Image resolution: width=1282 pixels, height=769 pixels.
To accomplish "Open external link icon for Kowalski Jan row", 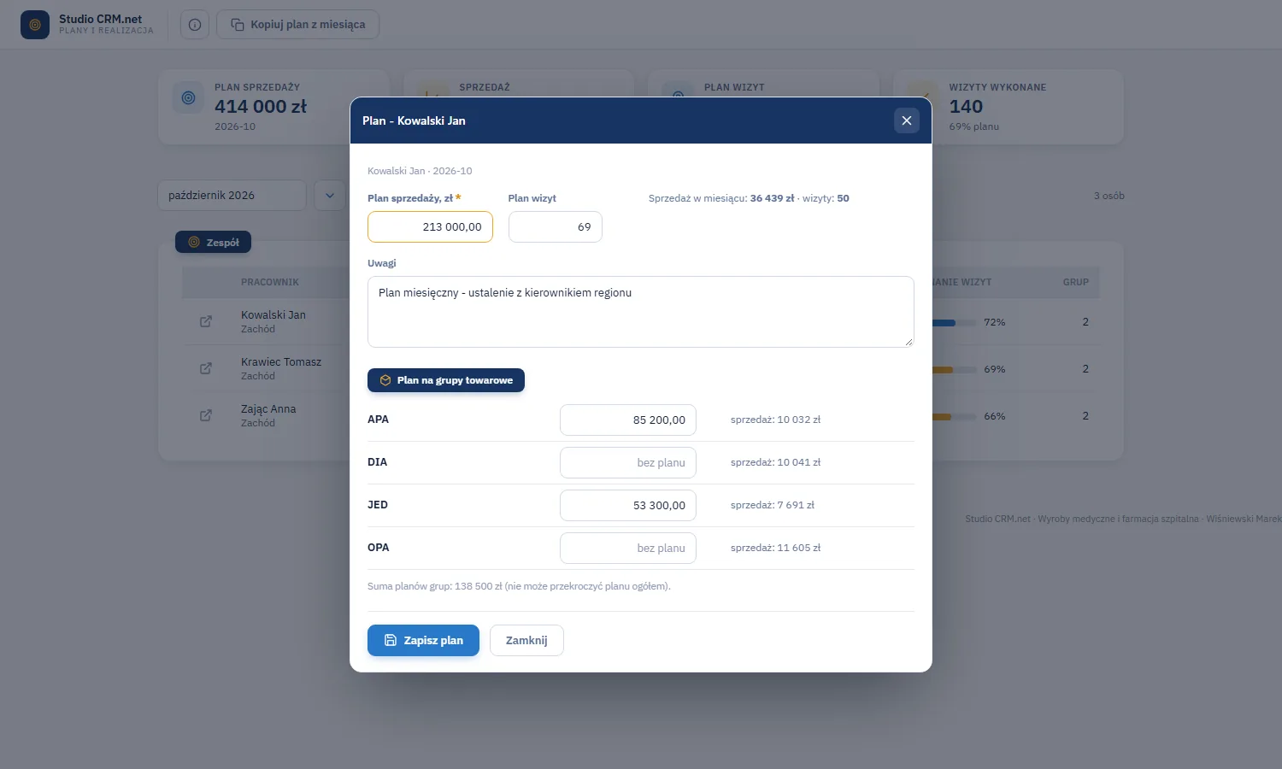I will pos(206,321).
